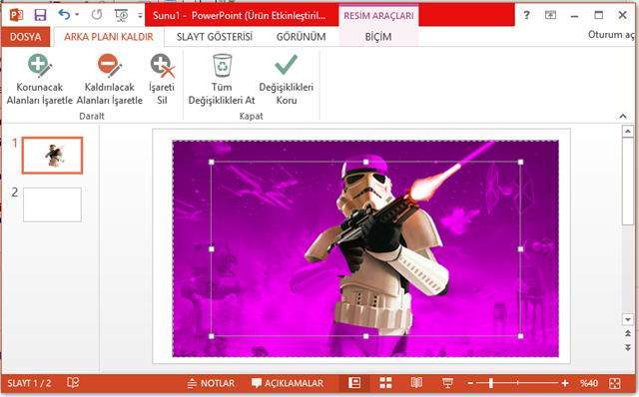Start slideshow from quick access toolbar icon
Screen dimensions: 639x397
click(121, 16)
